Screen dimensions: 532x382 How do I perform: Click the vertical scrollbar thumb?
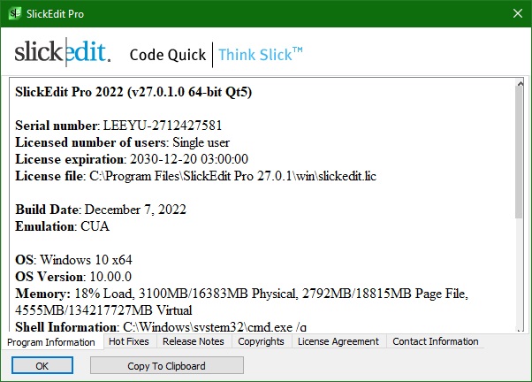(519, 152)
